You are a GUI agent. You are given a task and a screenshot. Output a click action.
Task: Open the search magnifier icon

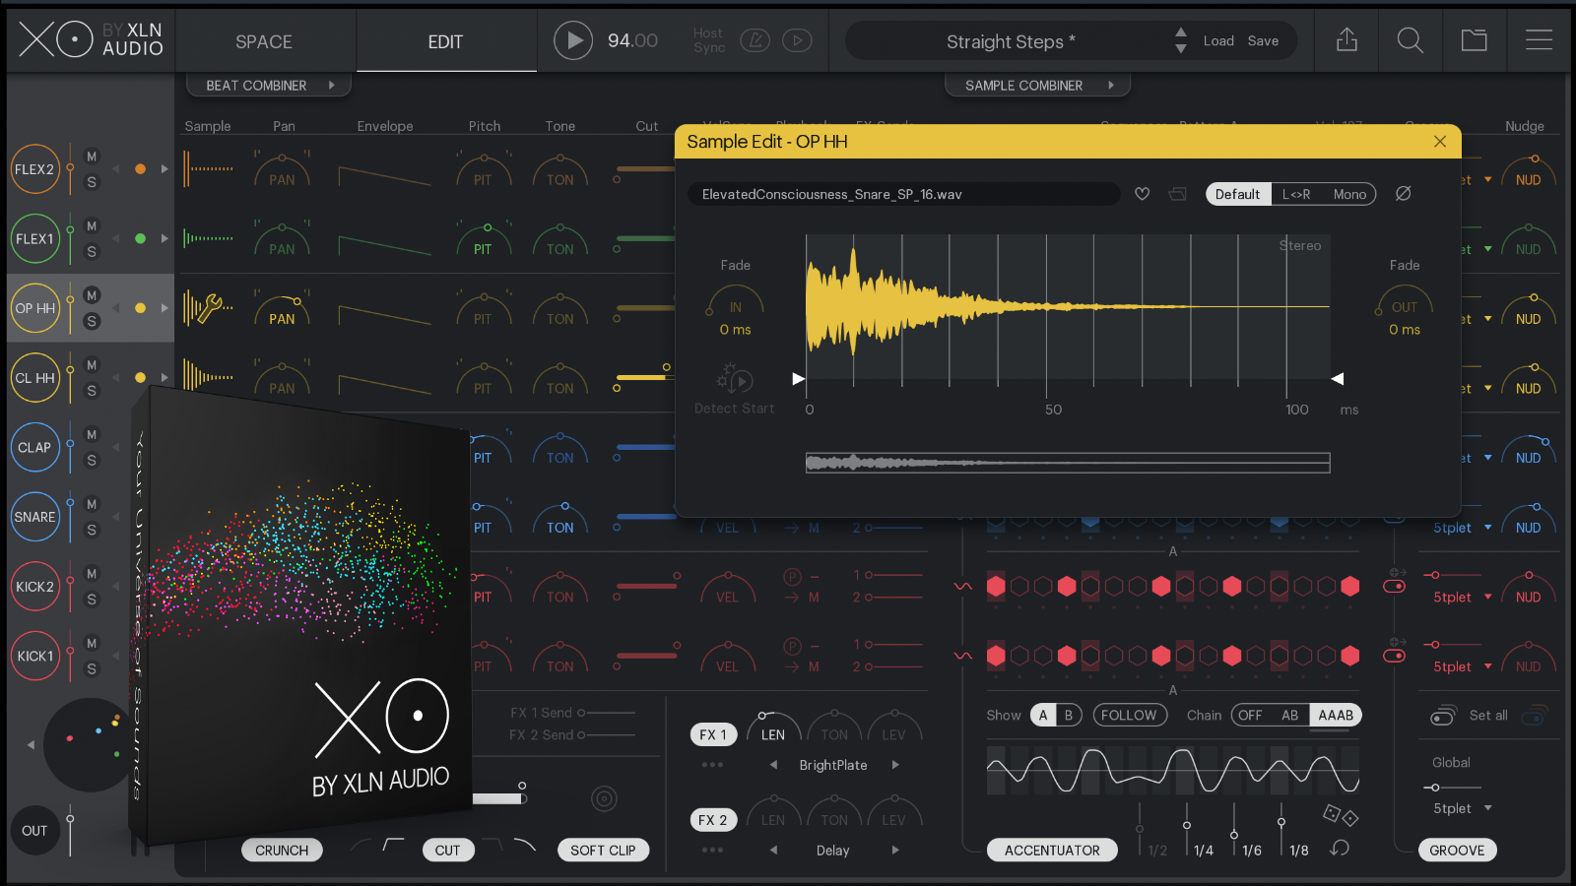click(1410, 40)
